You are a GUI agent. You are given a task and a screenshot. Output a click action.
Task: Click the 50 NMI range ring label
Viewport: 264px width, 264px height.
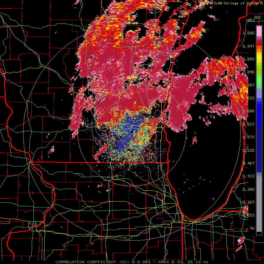[132, 78]
